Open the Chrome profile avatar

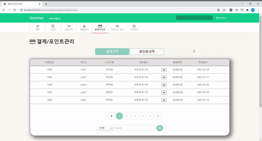pos(253,10)
